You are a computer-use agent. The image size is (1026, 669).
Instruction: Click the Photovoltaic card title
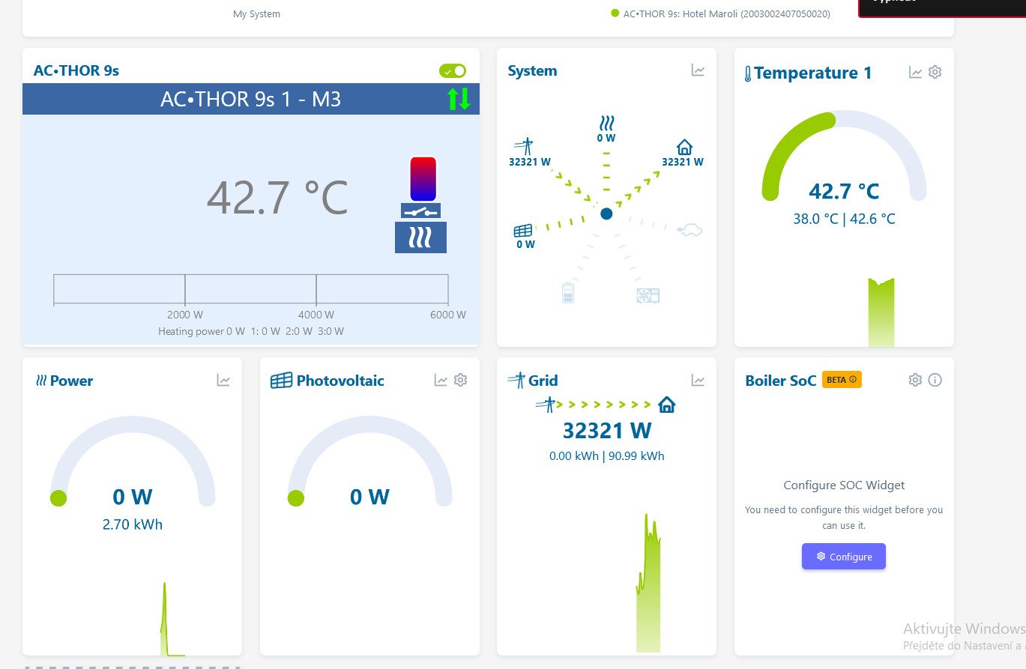[340, 381]
